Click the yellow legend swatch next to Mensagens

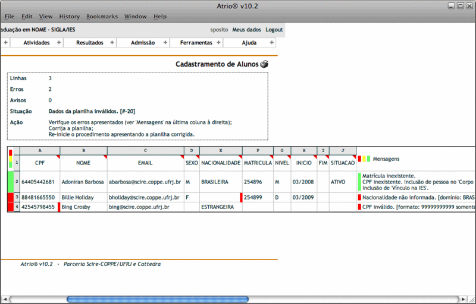pos(364,159)
